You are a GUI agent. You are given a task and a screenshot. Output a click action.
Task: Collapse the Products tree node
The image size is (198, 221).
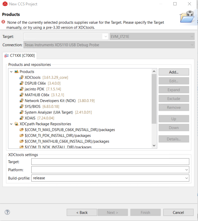click(x=11, y=72)
